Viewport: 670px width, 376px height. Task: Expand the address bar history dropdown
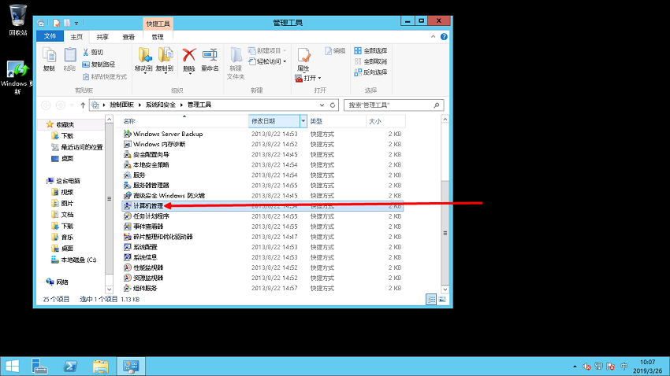coord(322,105)
